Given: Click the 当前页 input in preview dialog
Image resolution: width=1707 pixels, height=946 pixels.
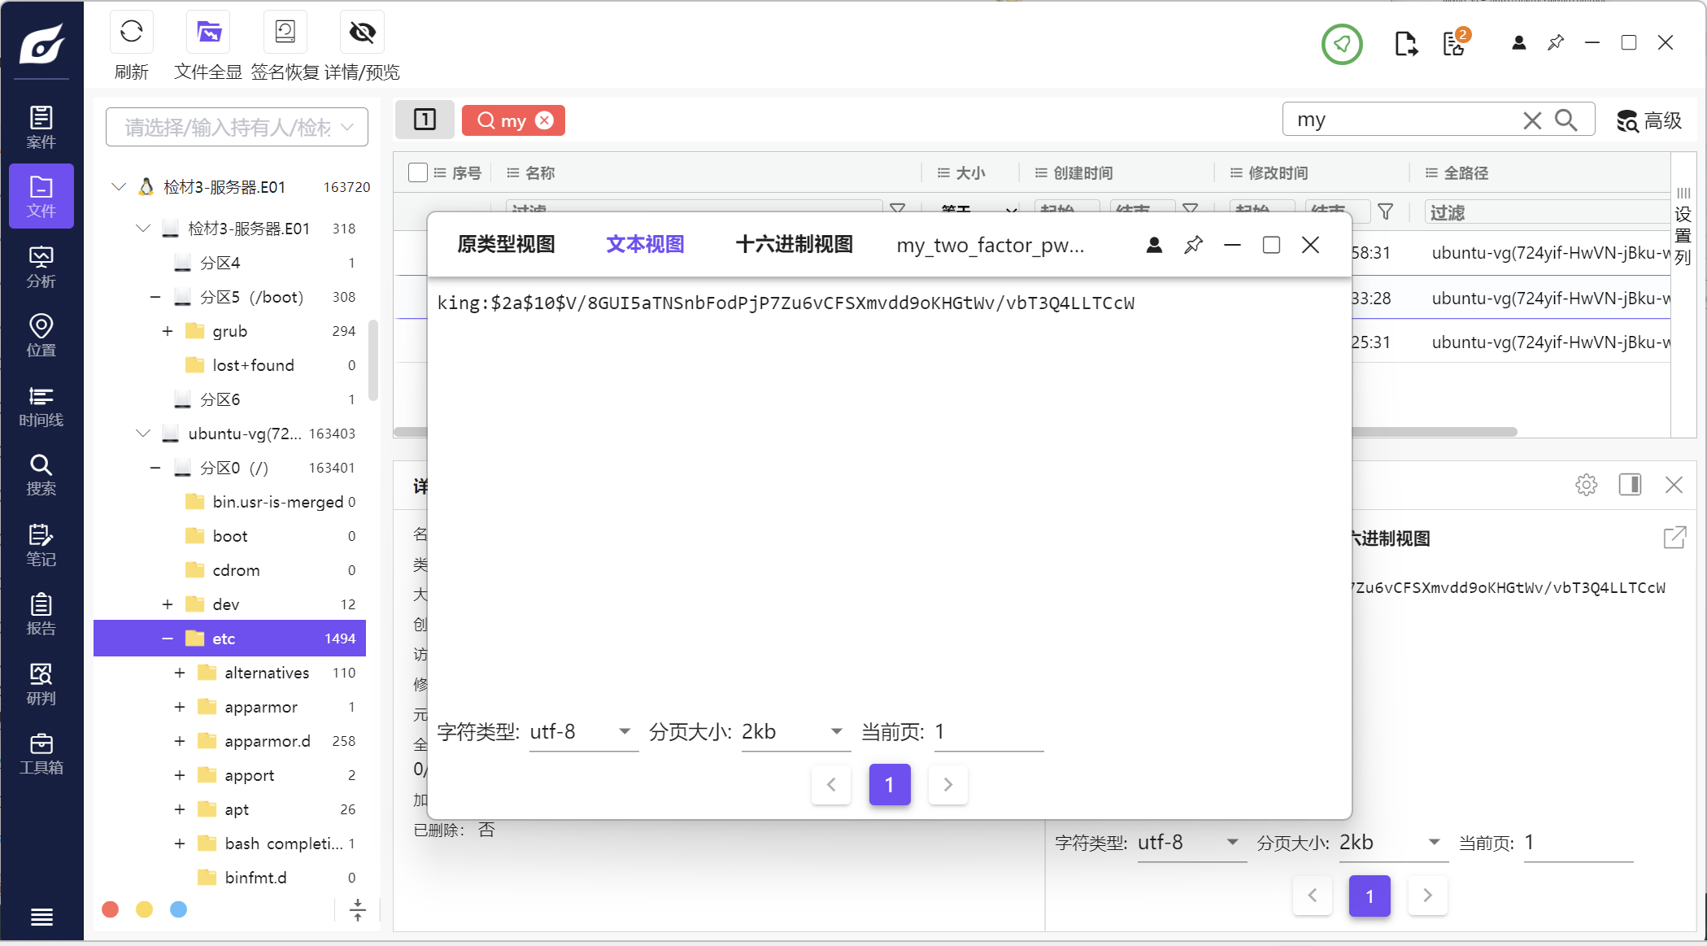Looking at the screenshot, I should click(x=988, y=732).
